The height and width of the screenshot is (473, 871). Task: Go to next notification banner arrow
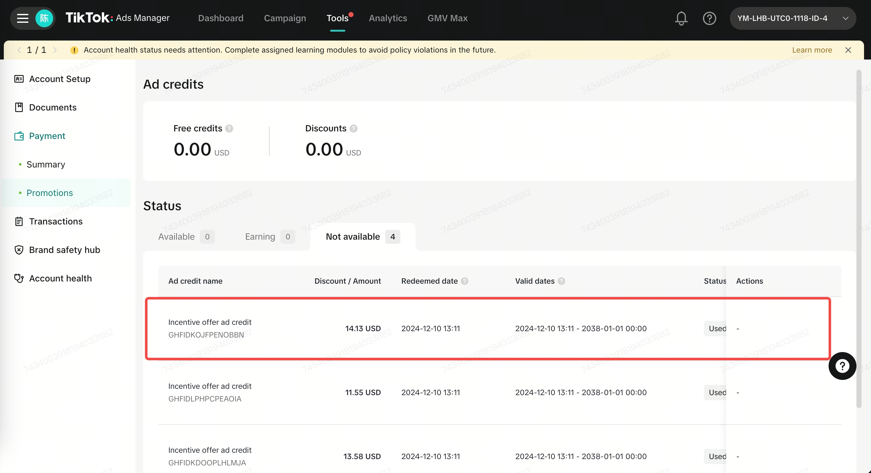(55, 50)
